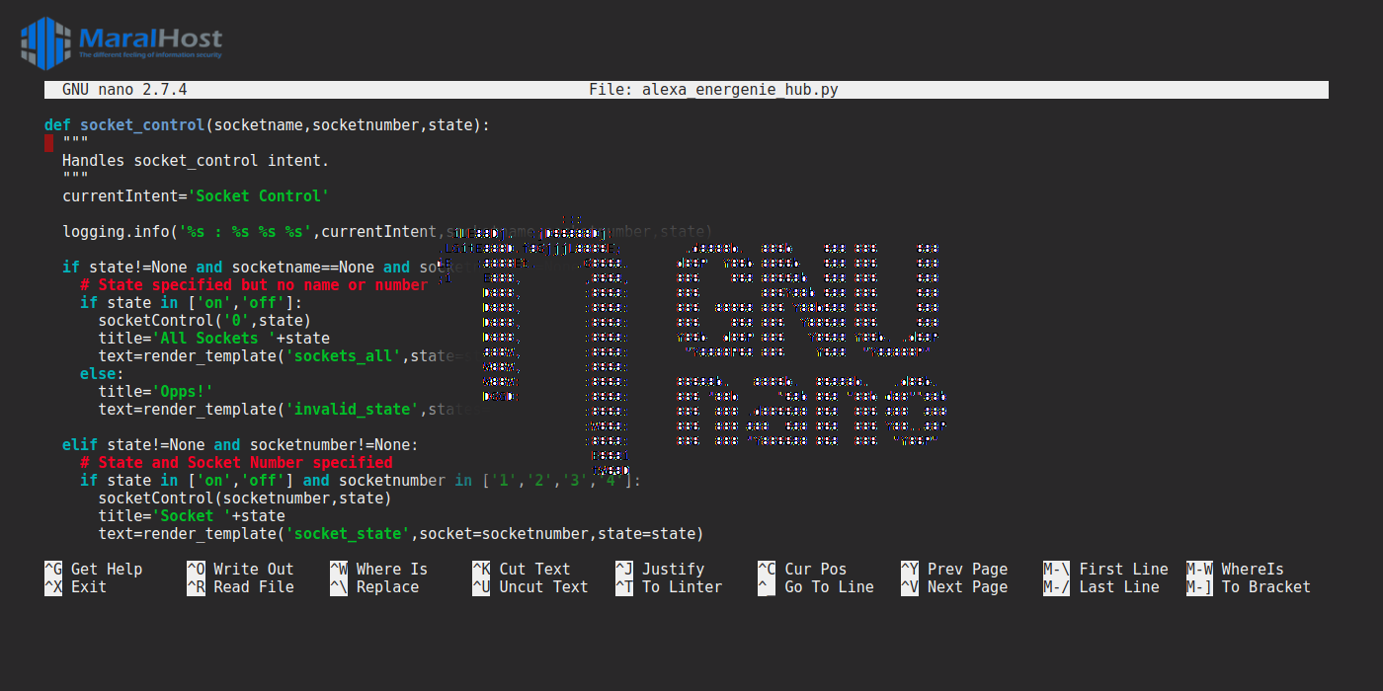1383x691 pixels.
Task: Choose the Cut Text shortcut
Action: click(522, 570)
